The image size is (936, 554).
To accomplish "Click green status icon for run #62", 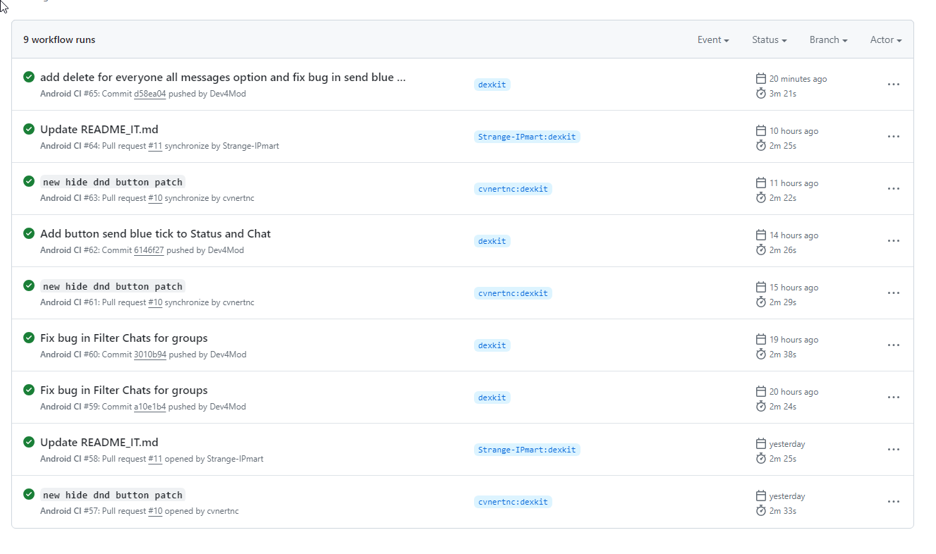I will click(29, 233).
